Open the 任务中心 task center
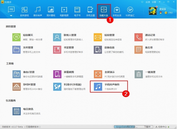This screenshot has height=129, width=177. click(x=162, y=127)
